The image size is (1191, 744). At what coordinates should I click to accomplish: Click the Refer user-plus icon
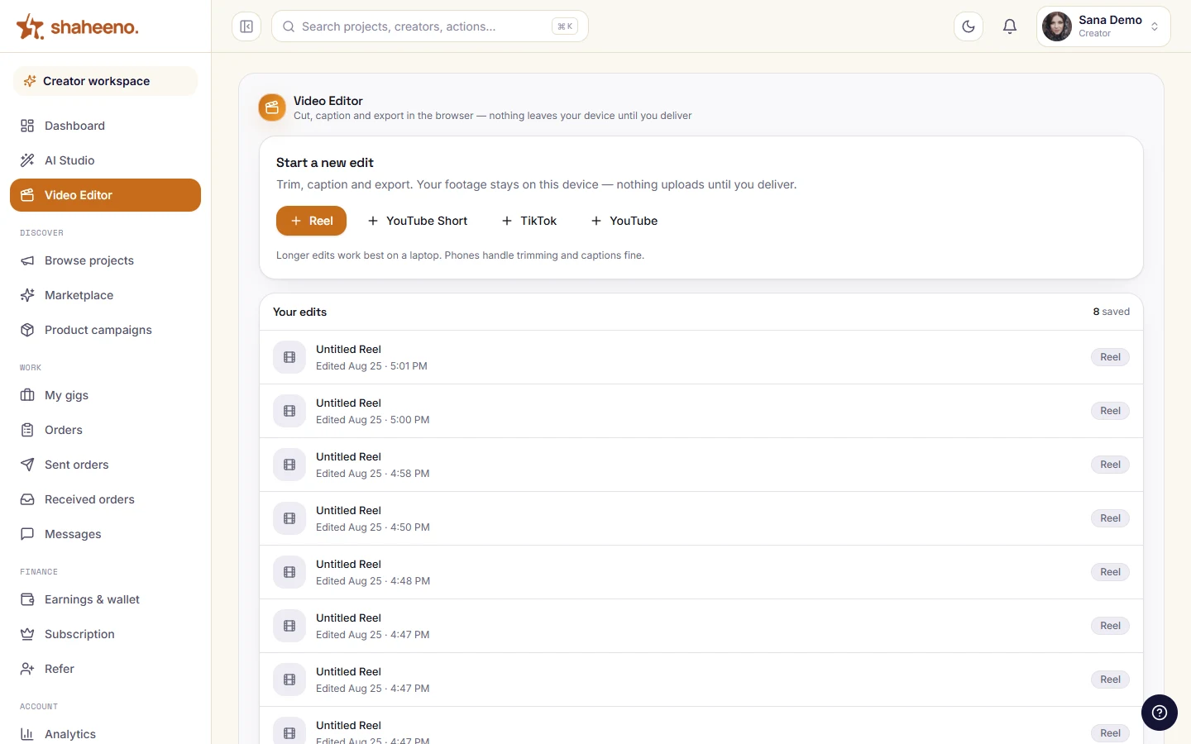pos(27,669)
